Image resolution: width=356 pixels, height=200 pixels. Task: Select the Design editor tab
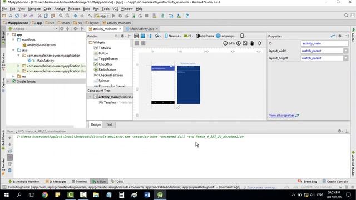coord(96,124)
